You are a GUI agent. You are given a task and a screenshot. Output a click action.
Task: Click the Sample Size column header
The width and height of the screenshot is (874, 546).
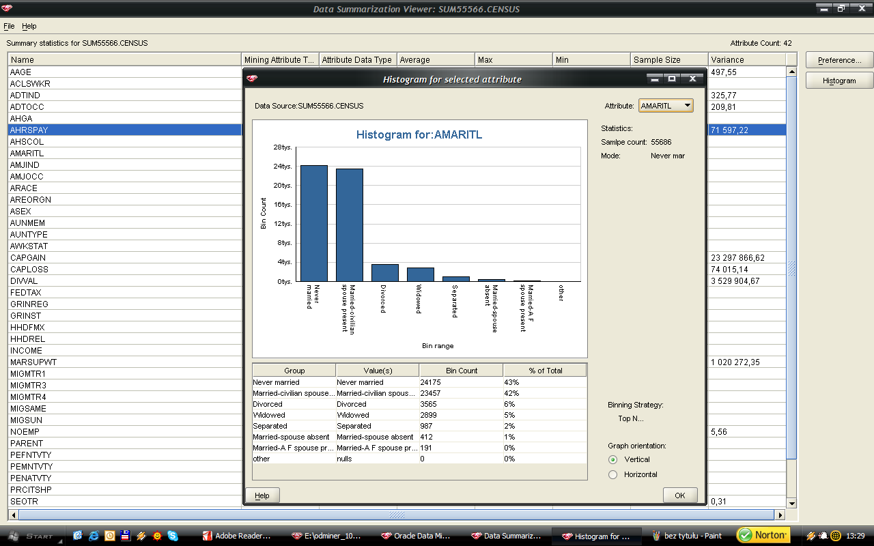669,59
